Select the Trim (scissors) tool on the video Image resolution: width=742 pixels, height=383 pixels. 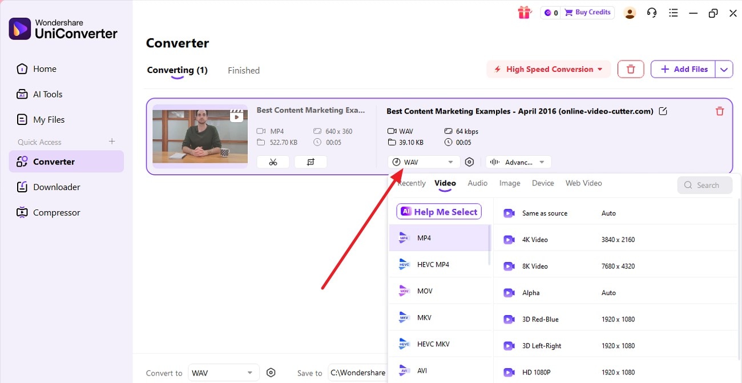pos(273,162)
